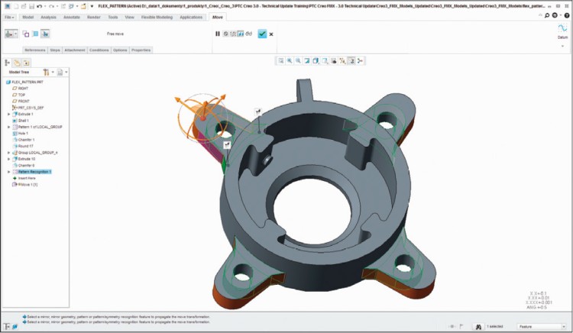Click the Refit icon in graphics toolbar
The height and width of the screenshot is (333, 573).
tap(281, 60)
